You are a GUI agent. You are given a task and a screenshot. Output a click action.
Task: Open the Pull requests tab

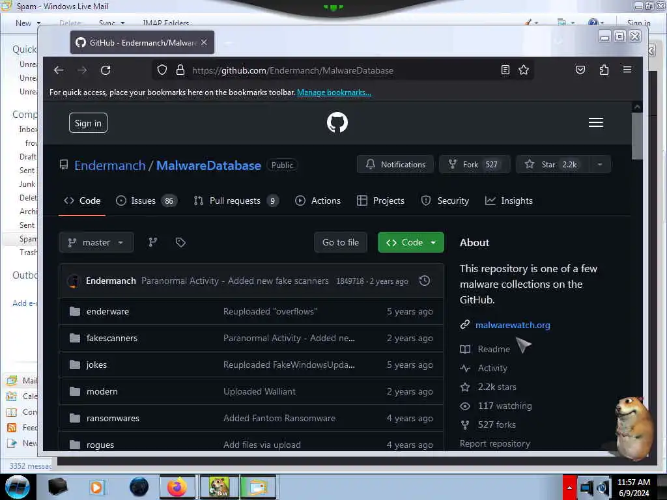(x=236, y=201)
